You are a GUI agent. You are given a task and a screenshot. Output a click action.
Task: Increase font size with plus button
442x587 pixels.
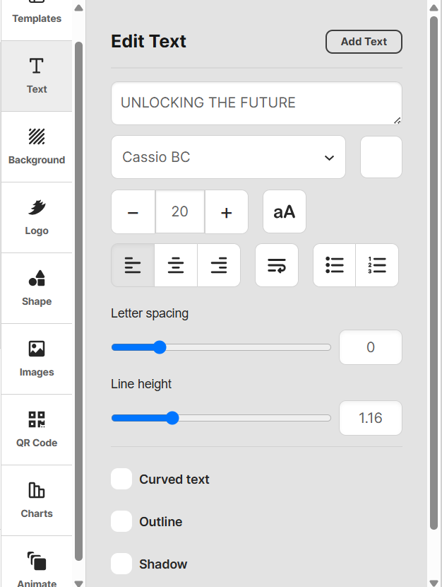coord(227,212)
